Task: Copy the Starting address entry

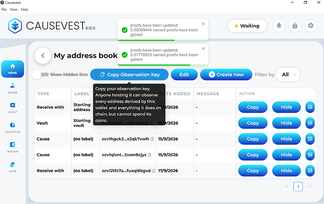Action: [253, 107]
